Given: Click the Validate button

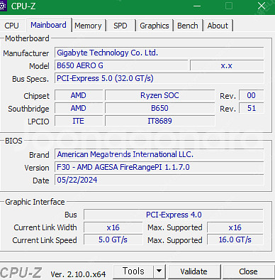Looking at the screenshot, I should (193, 271).
